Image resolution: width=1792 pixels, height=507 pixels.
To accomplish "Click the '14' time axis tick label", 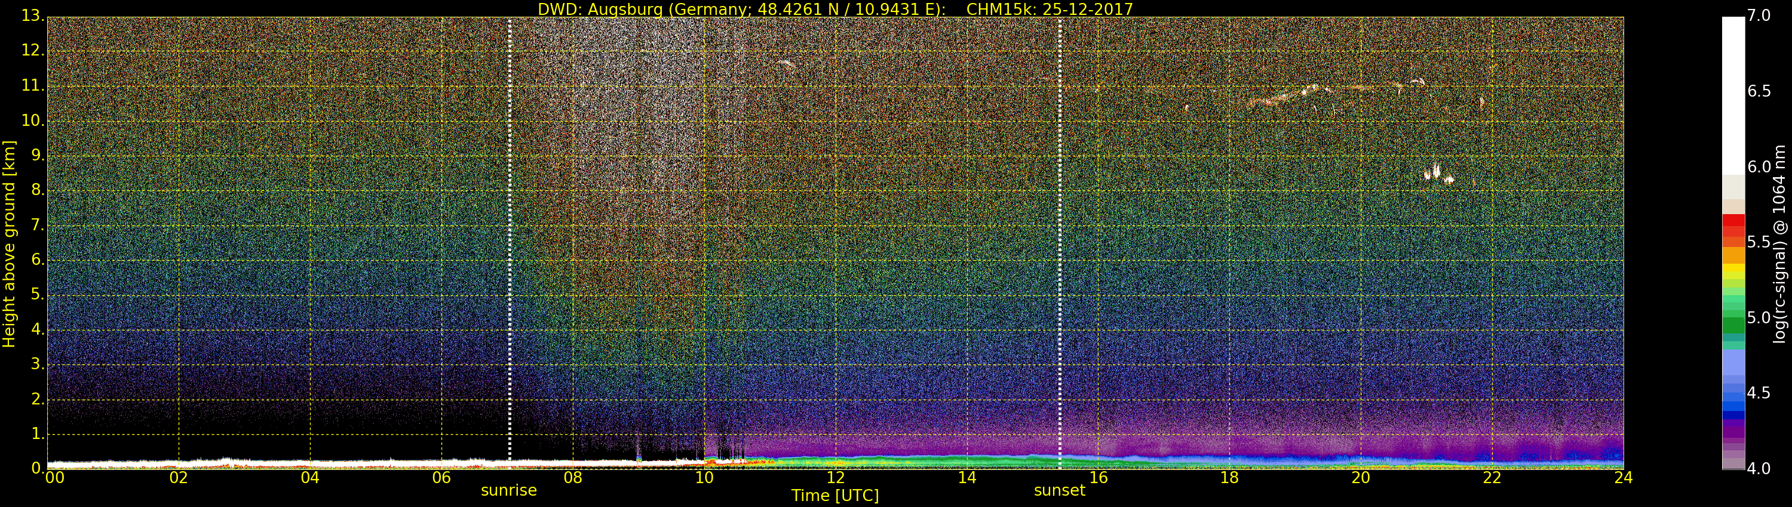I will [967, 478].
